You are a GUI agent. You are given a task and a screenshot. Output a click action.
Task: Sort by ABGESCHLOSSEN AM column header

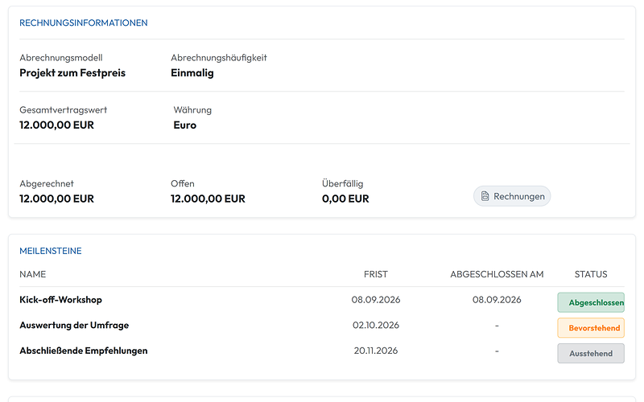point(497,274)
